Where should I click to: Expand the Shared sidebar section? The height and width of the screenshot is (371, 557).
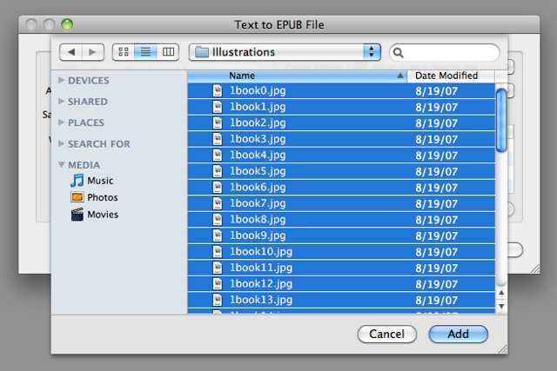(62, 102)
